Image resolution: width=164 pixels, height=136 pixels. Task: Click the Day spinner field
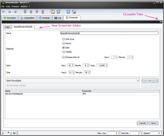[71, 65]
